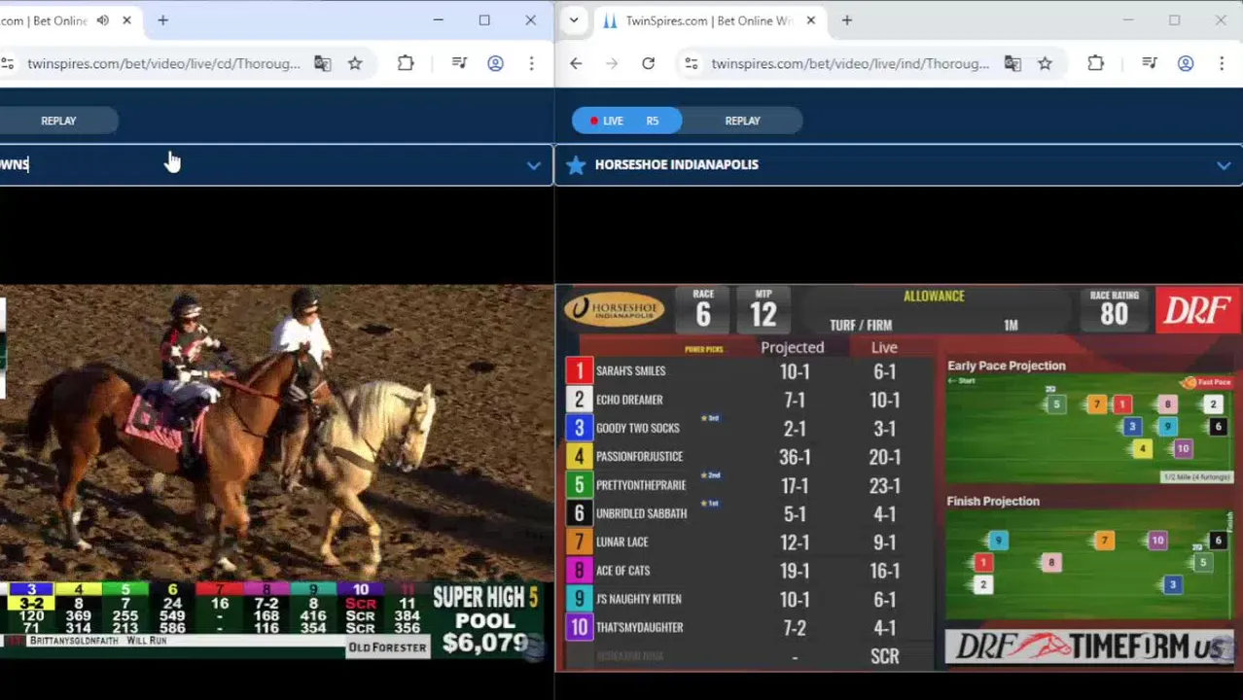Image resolution: width=1243 pixels, height=700 pixels.
Task: Click the right window URL address field
Action: point(850,63)
